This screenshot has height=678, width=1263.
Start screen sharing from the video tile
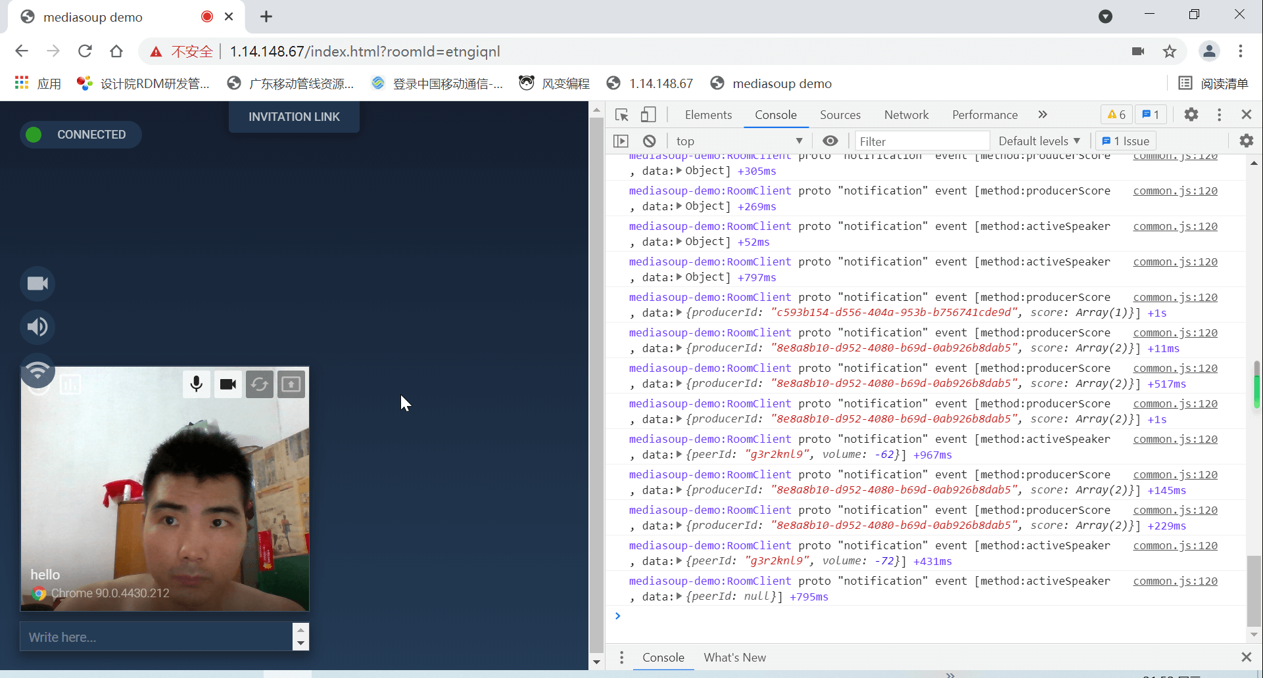point(291,384)
